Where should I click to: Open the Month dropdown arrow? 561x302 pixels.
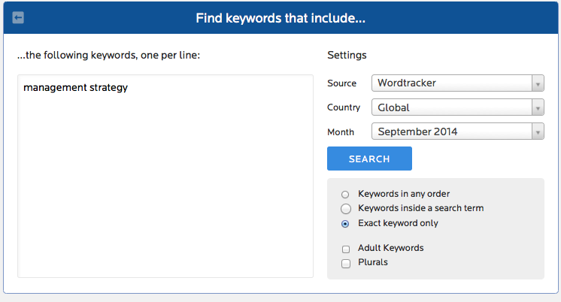click(538, 131)
